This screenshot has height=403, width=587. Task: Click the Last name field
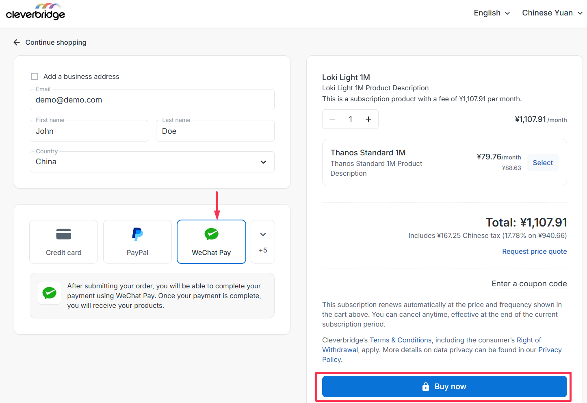tap(215, 131)
